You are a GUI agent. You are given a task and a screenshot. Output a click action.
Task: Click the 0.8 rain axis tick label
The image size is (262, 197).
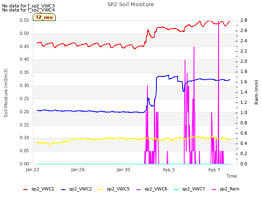click(244, 123)
